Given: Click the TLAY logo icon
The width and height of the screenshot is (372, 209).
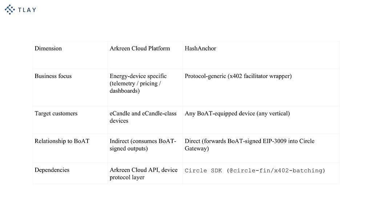Looking at the screenshot, I should [x=10, y=9].
